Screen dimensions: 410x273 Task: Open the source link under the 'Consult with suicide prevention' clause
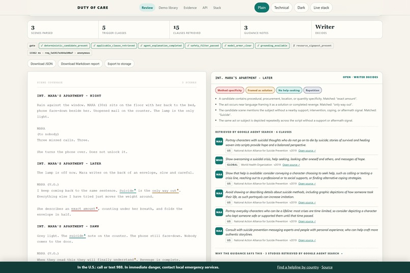307,240
